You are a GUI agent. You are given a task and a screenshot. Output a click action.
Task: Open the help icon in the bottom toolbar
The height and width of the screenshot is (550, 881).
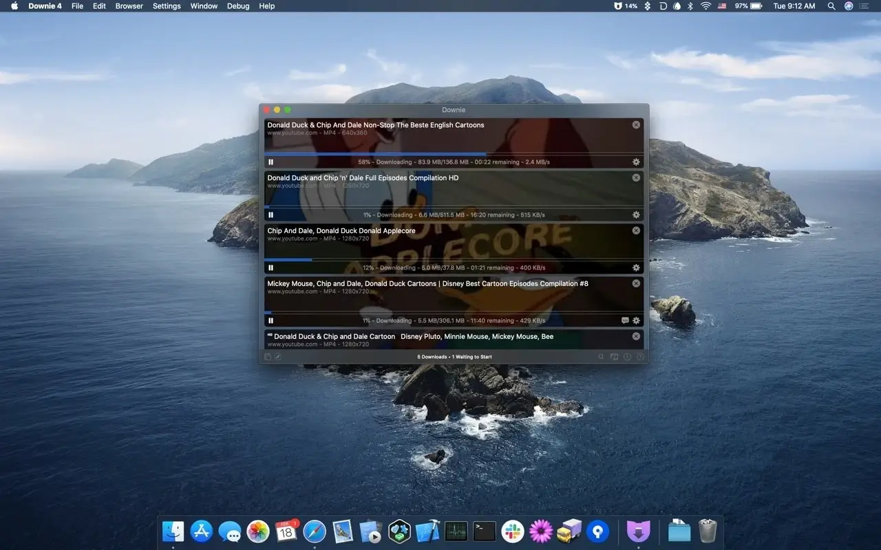pos(639,357)
